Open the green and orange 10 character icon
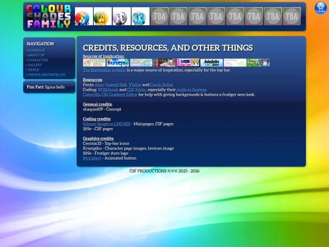The width and height of the screenshot is (329, 247). point(102,16)
